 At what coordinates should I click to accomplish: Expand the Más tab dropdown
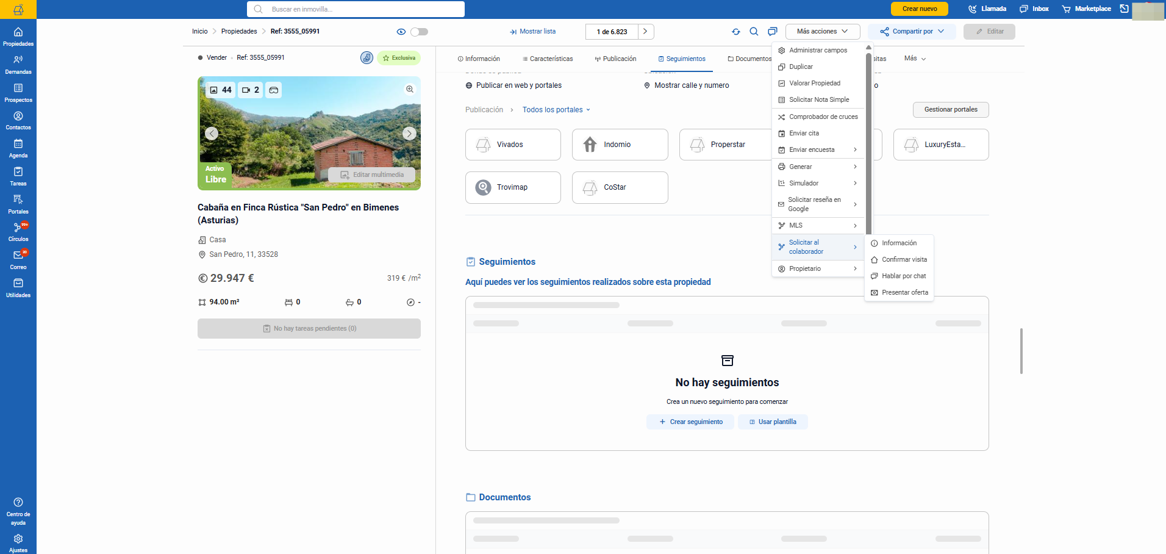pos(915,59)
